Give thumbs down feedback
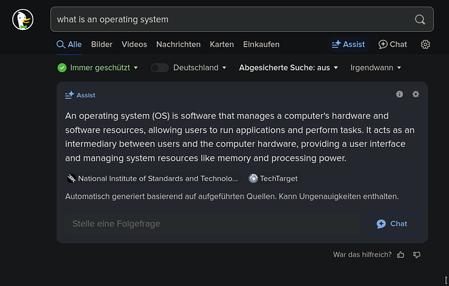The width and height of the screenshot is (449, 286). (x=416, y=255)
